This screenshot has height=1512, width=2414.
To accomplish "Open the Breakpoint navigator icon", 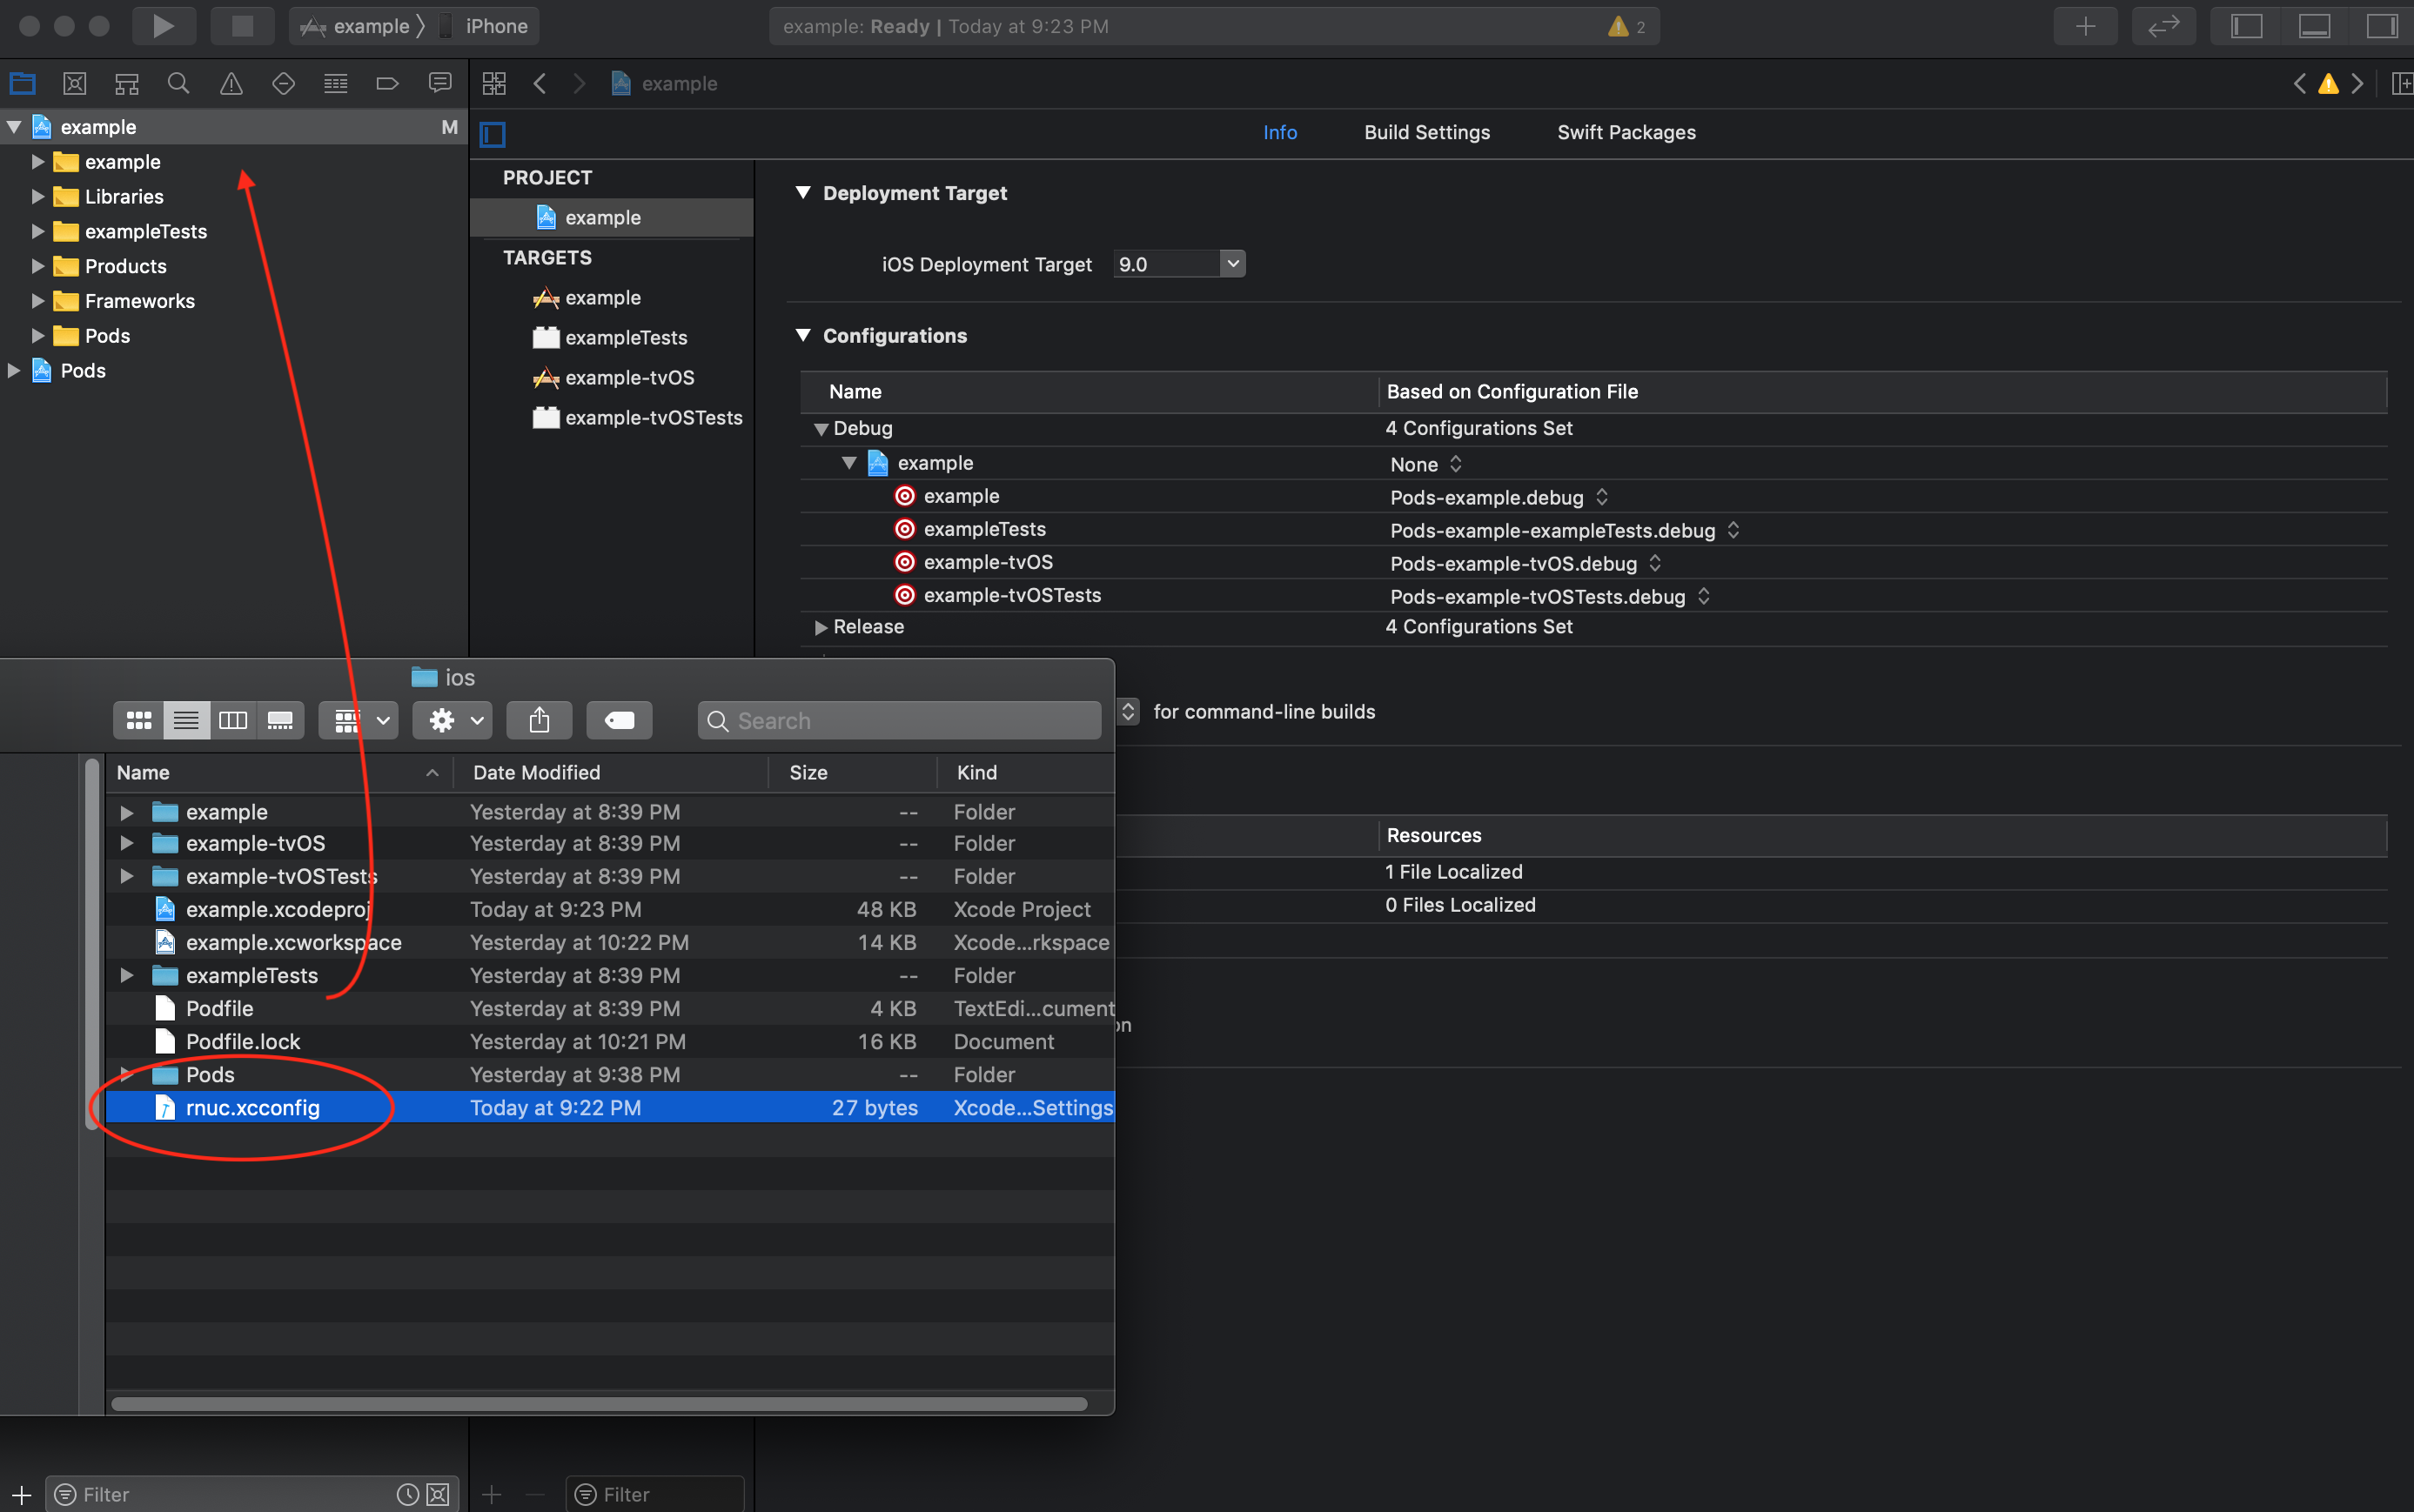I will point(388,83).
